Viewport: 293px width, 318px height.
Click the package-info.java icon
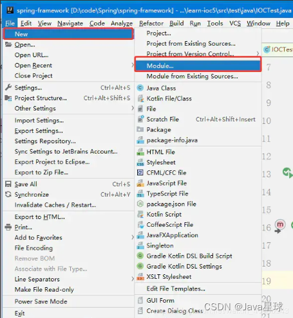tap(140, 140)
